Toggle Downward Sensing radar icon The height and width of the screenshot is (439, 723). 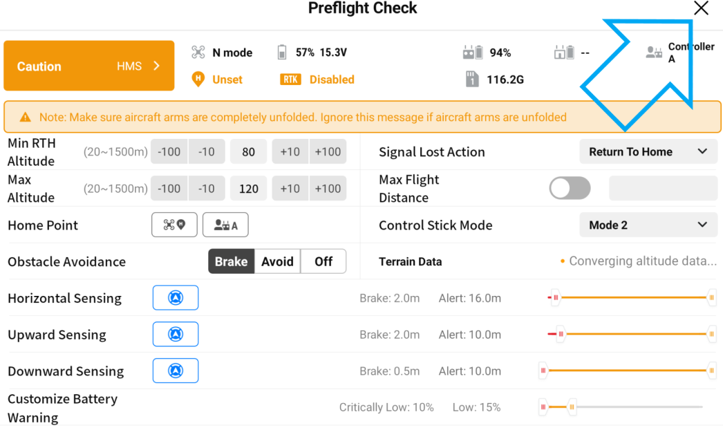click(x=176, y=371)
